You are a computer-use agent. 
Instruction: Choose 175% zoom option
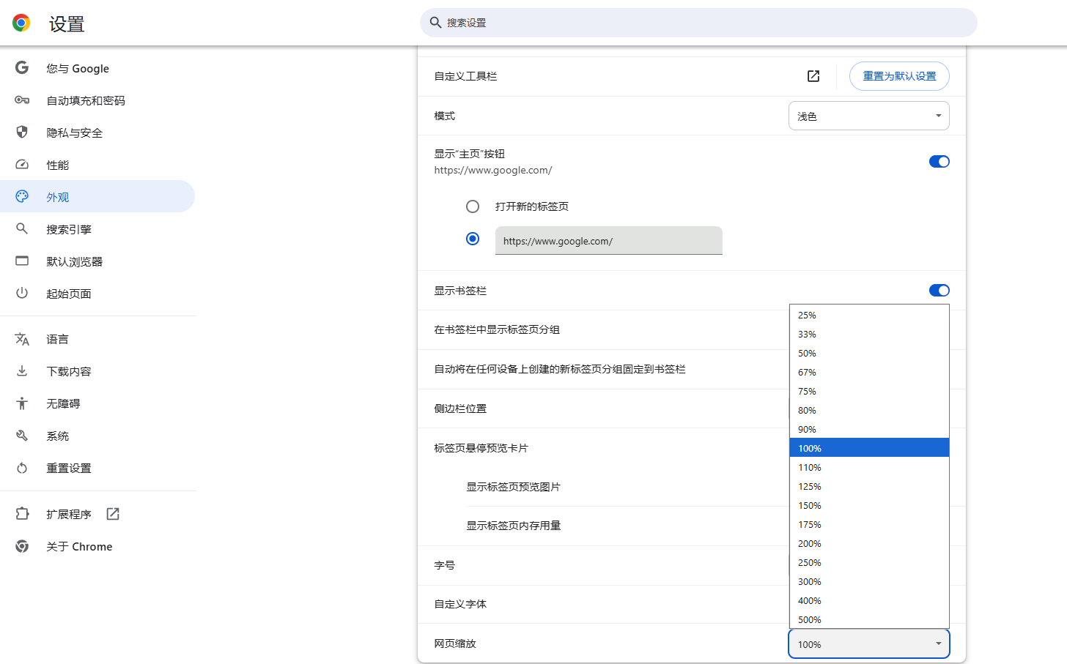(x=869, y=524)
